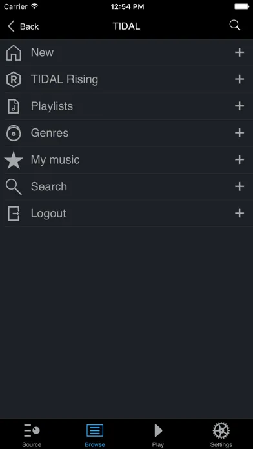Tap the disc icon beside Genres
253x449 pixels.
(x=14, y=133)
